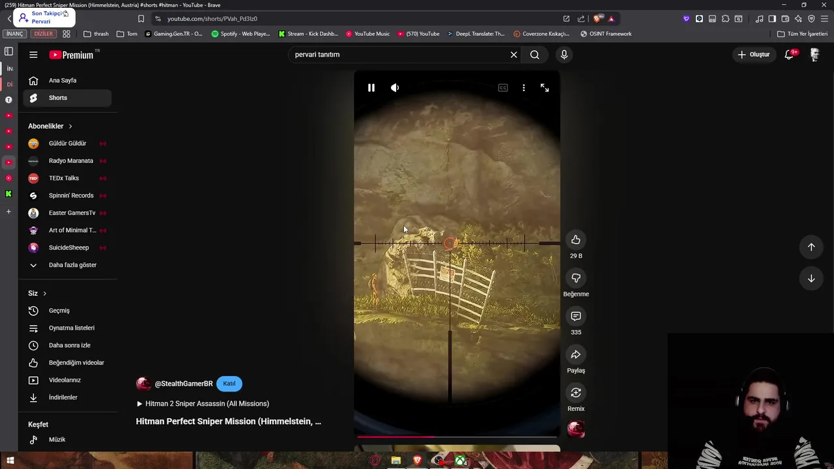Image resolution: width=834 pixels, height=469 pixels.
Task: Open Geçmiş watch history
Action: (x=67, y=311)
